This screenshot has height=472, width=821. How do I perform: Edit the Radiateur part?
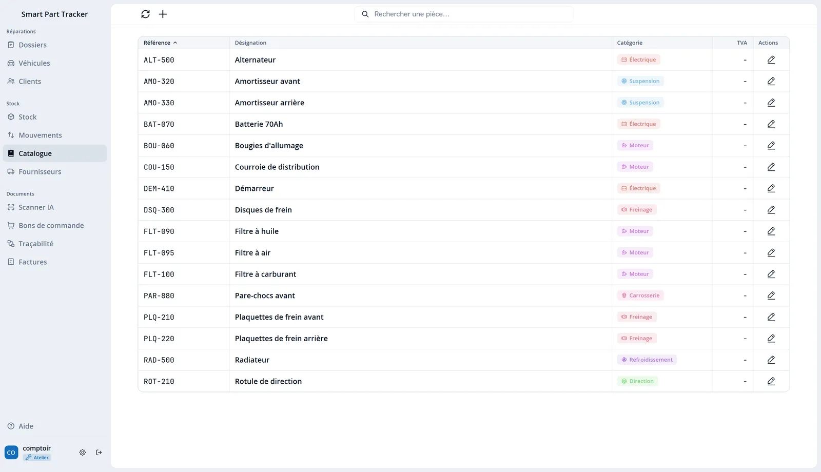point(771,360)
